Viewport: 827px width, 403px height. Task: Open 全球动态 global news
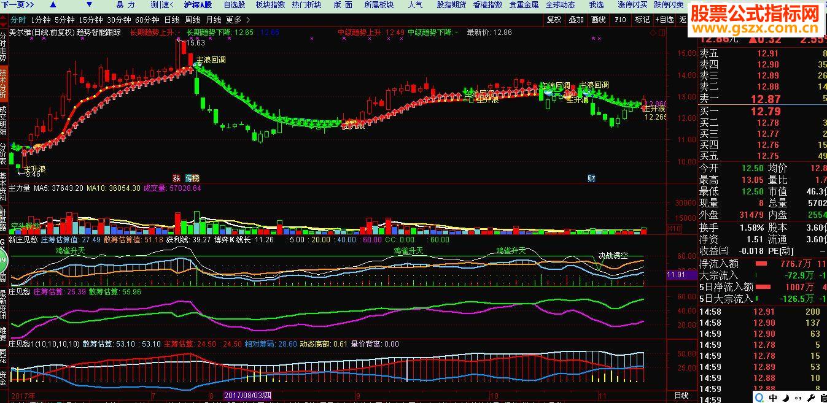[x=560, y=5]
